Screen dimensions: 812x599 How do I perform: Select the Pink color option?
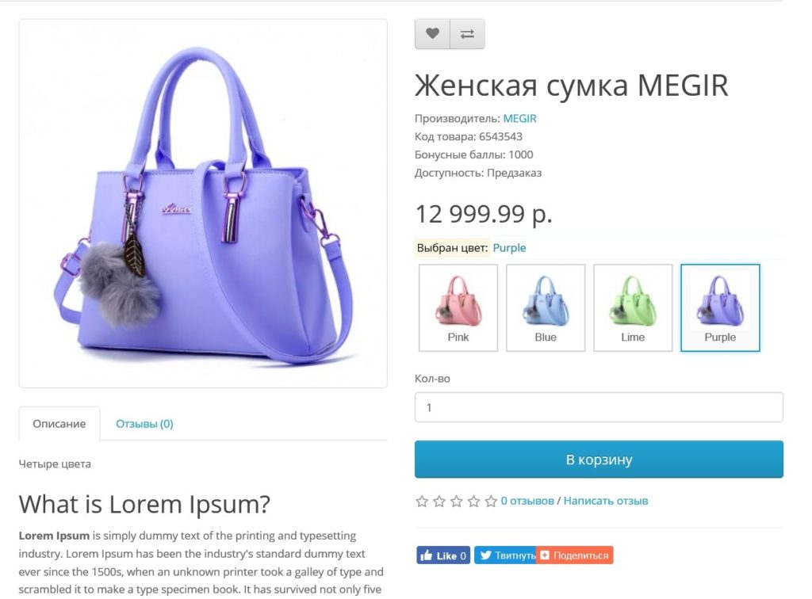[x=458, y=307]
